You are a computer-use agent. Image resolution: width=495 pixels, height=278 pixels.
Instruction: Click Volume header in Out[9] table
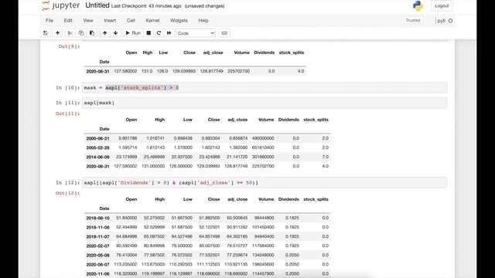pos(241,53)
